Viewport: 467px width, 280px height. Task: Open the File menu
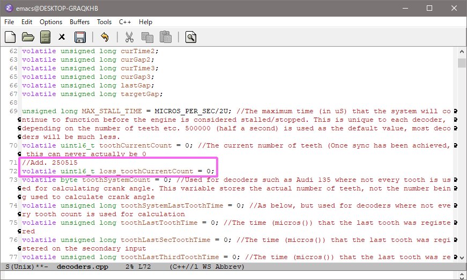tap(9, 22)
